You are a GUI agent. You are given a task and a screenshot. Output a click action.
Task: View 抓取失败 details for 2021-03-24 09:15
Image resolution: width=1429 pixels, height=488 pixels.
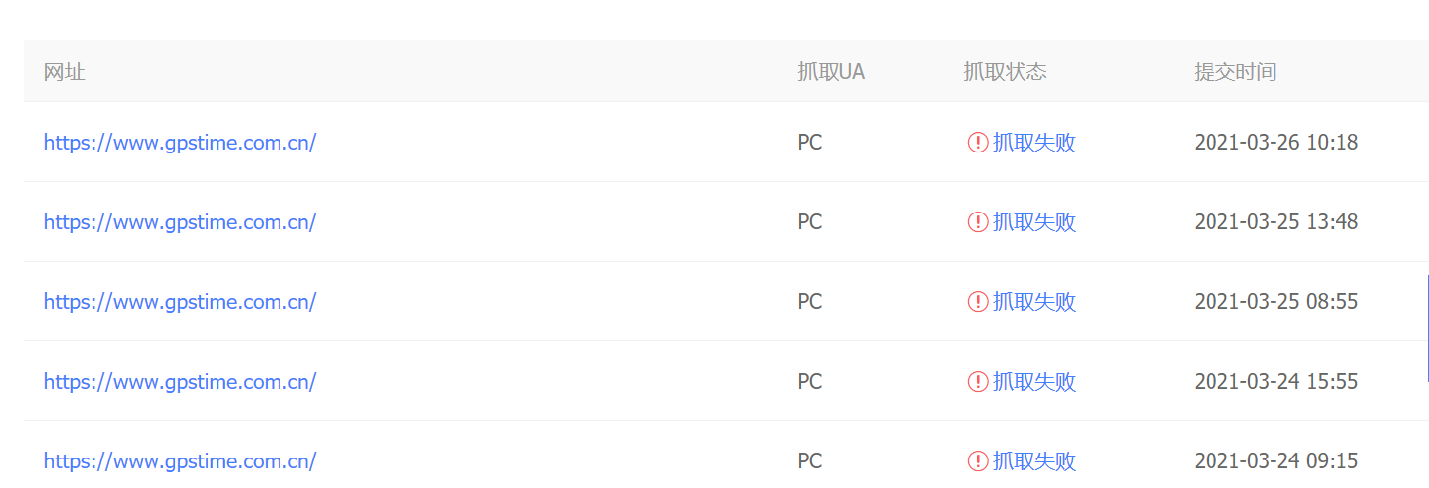(x=1034, y=460)
